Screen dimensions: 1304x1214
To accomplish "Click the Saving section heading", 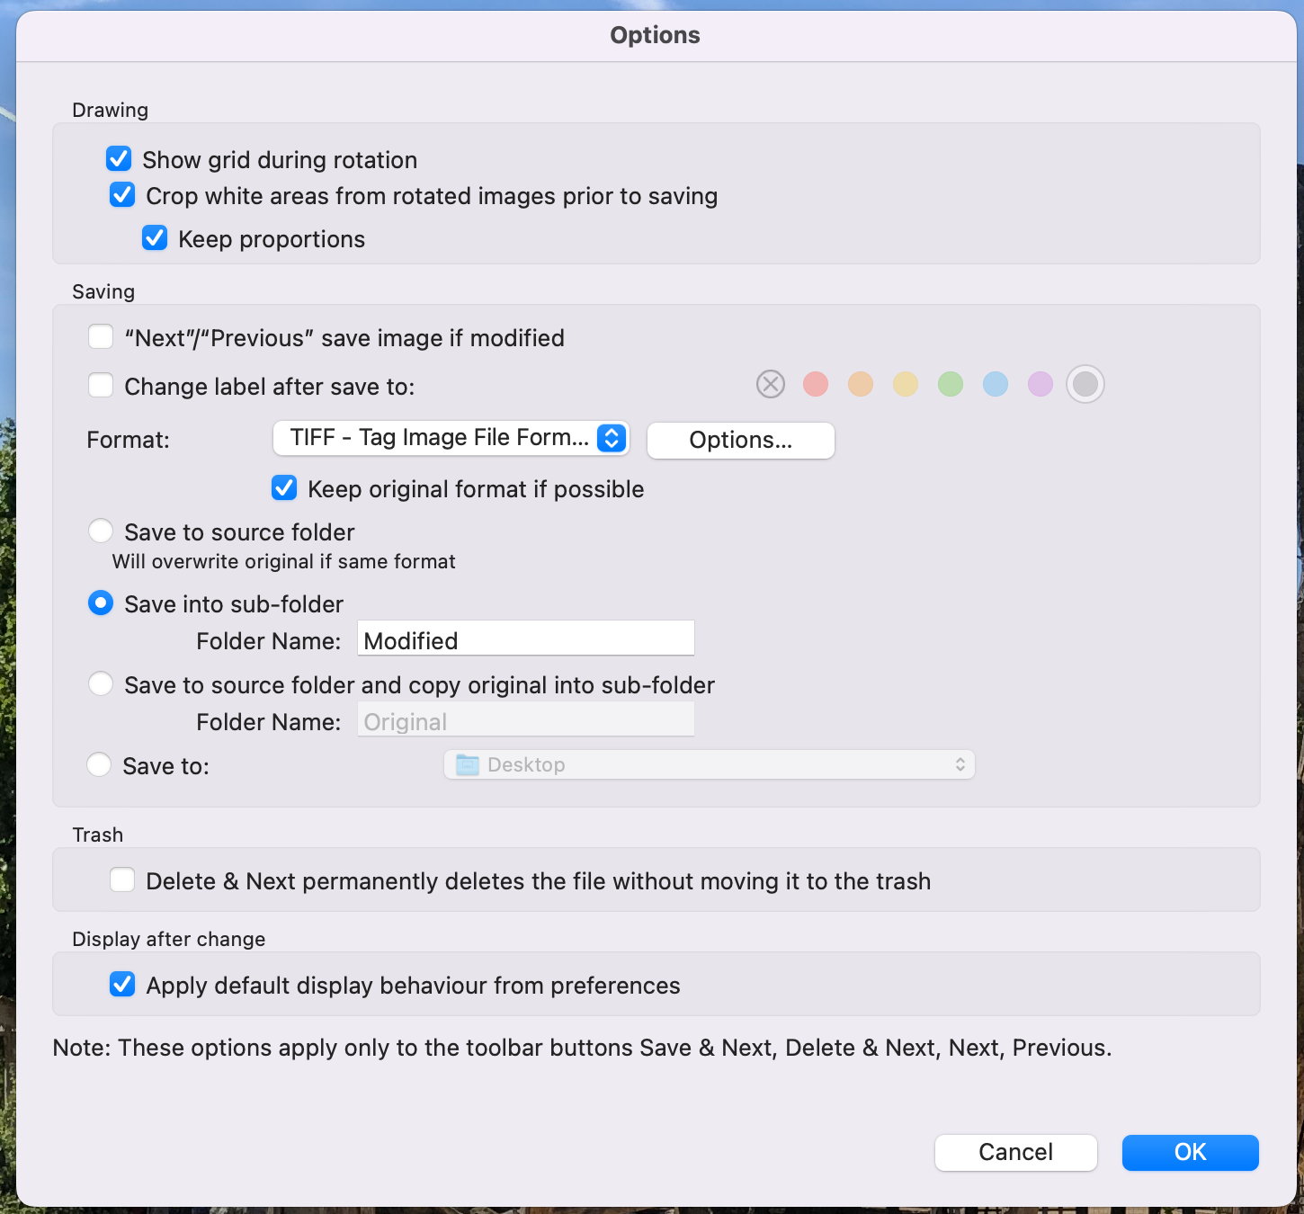I will [x=103, y=291].
